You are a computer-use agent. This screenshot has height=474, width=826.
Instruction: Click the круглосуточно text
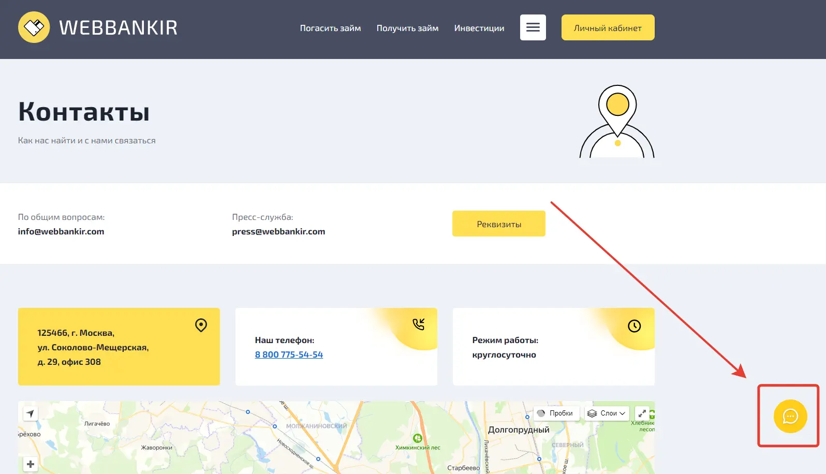point(504,355)
